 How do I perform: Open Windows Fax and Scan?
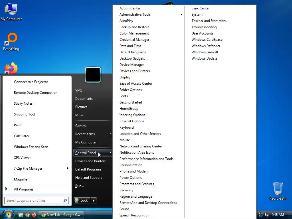[x=31, y=147]
